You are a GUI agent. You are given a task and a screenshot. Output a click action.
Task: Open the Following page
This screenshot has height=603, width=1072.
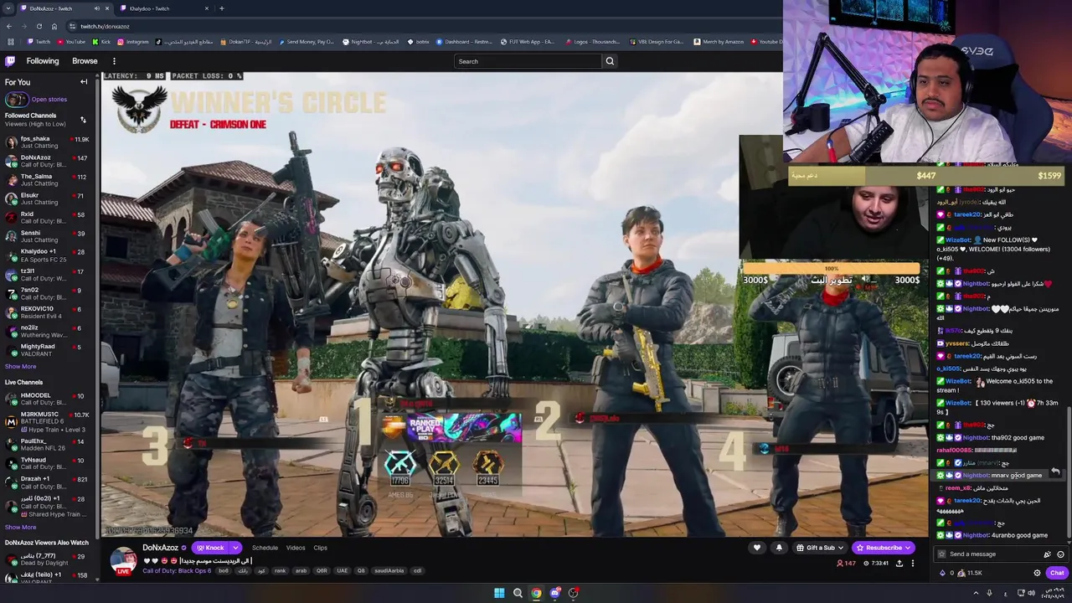tap(43, 61)
